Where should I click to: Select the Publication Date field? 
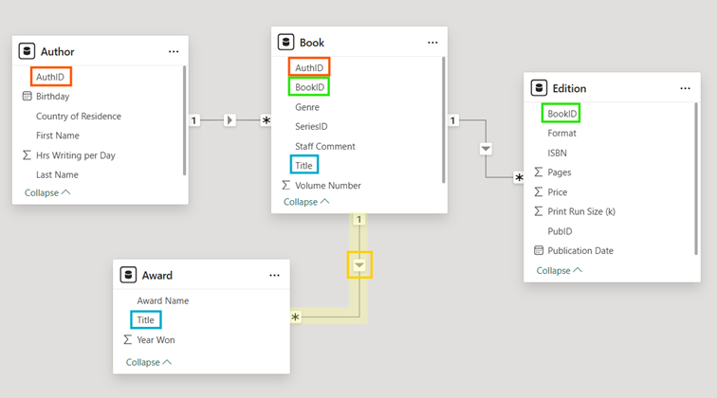(x=580, y=250)
